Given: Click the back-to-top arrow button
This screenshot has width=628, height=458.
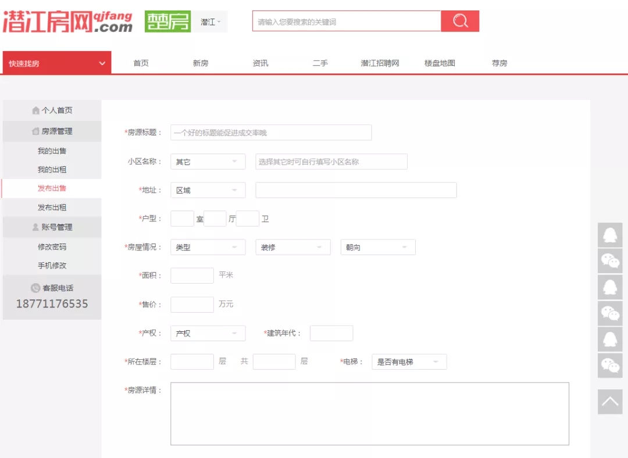Looking at the screenshot, I should pyautogui.click(x=610, y=402).
